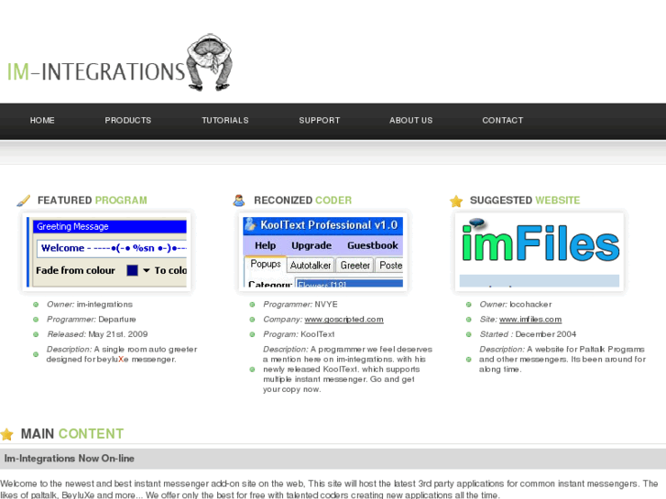Screen dimensions: 666x499
Task: Click the Suggested Website heading
Action: (x=525, y=200)
